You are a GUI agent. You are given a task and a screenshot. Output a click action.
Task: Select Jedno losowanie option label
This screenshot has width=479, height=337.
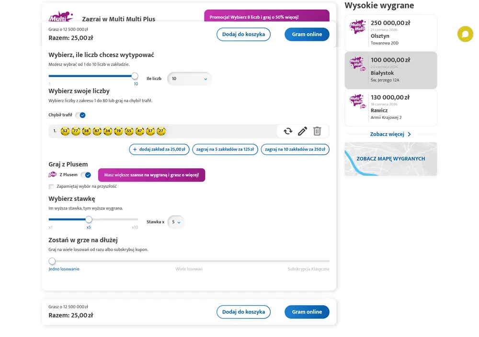[64, 269]
